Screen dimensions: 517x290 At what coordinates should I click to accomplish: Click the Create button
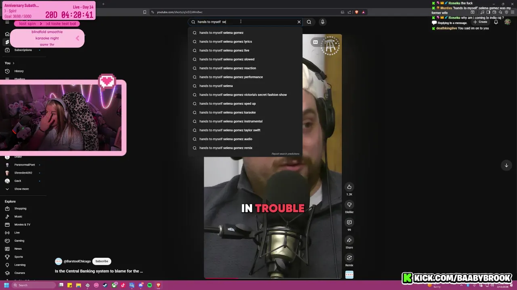coord(481,22)
